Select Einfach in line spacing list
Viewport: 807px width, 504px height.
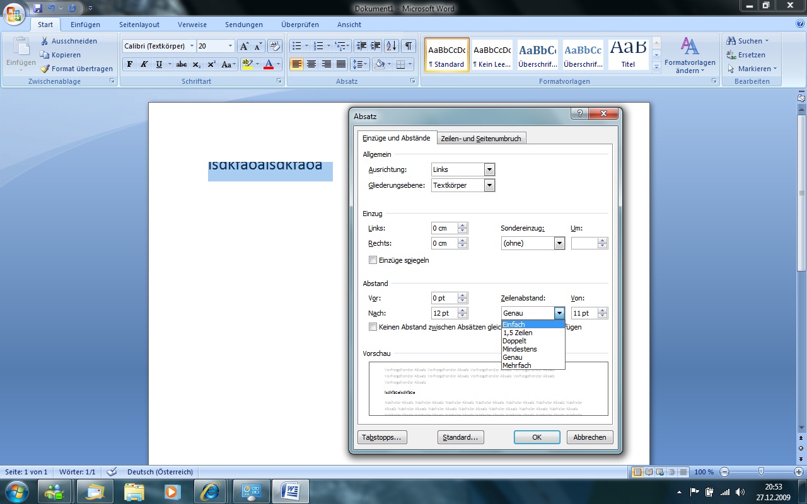533,324
